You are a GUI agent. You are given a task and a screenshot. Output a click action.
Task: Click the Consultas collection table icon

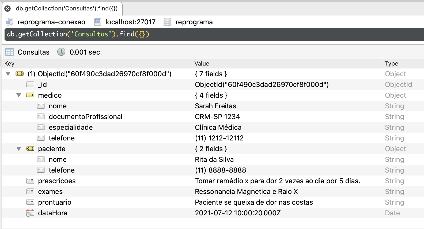(10, 52)
